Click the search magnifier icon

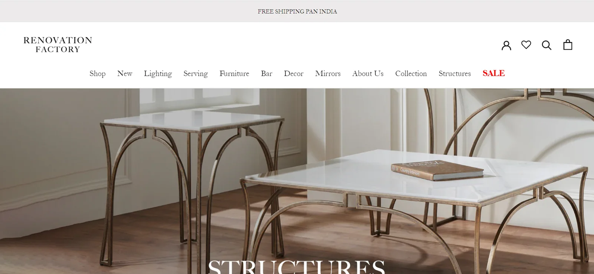point(546,45)
